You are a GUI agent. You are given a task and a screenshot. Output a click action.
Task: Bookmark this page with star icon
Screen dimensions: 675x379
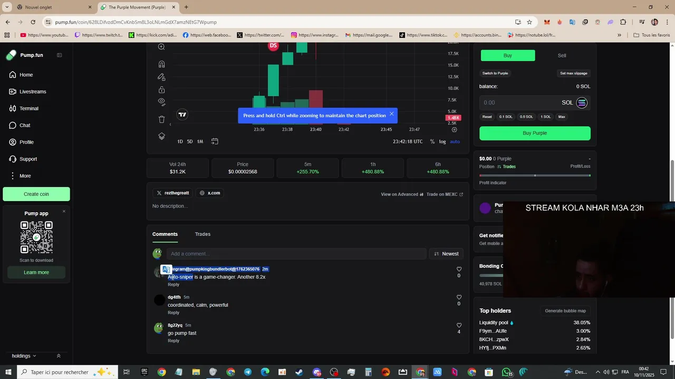click(x=529, y=22)
